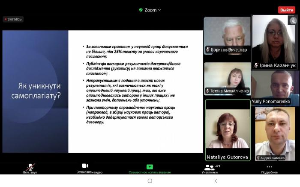
Task: Click the green encryption shield icon
Action: tap(141, 10)
